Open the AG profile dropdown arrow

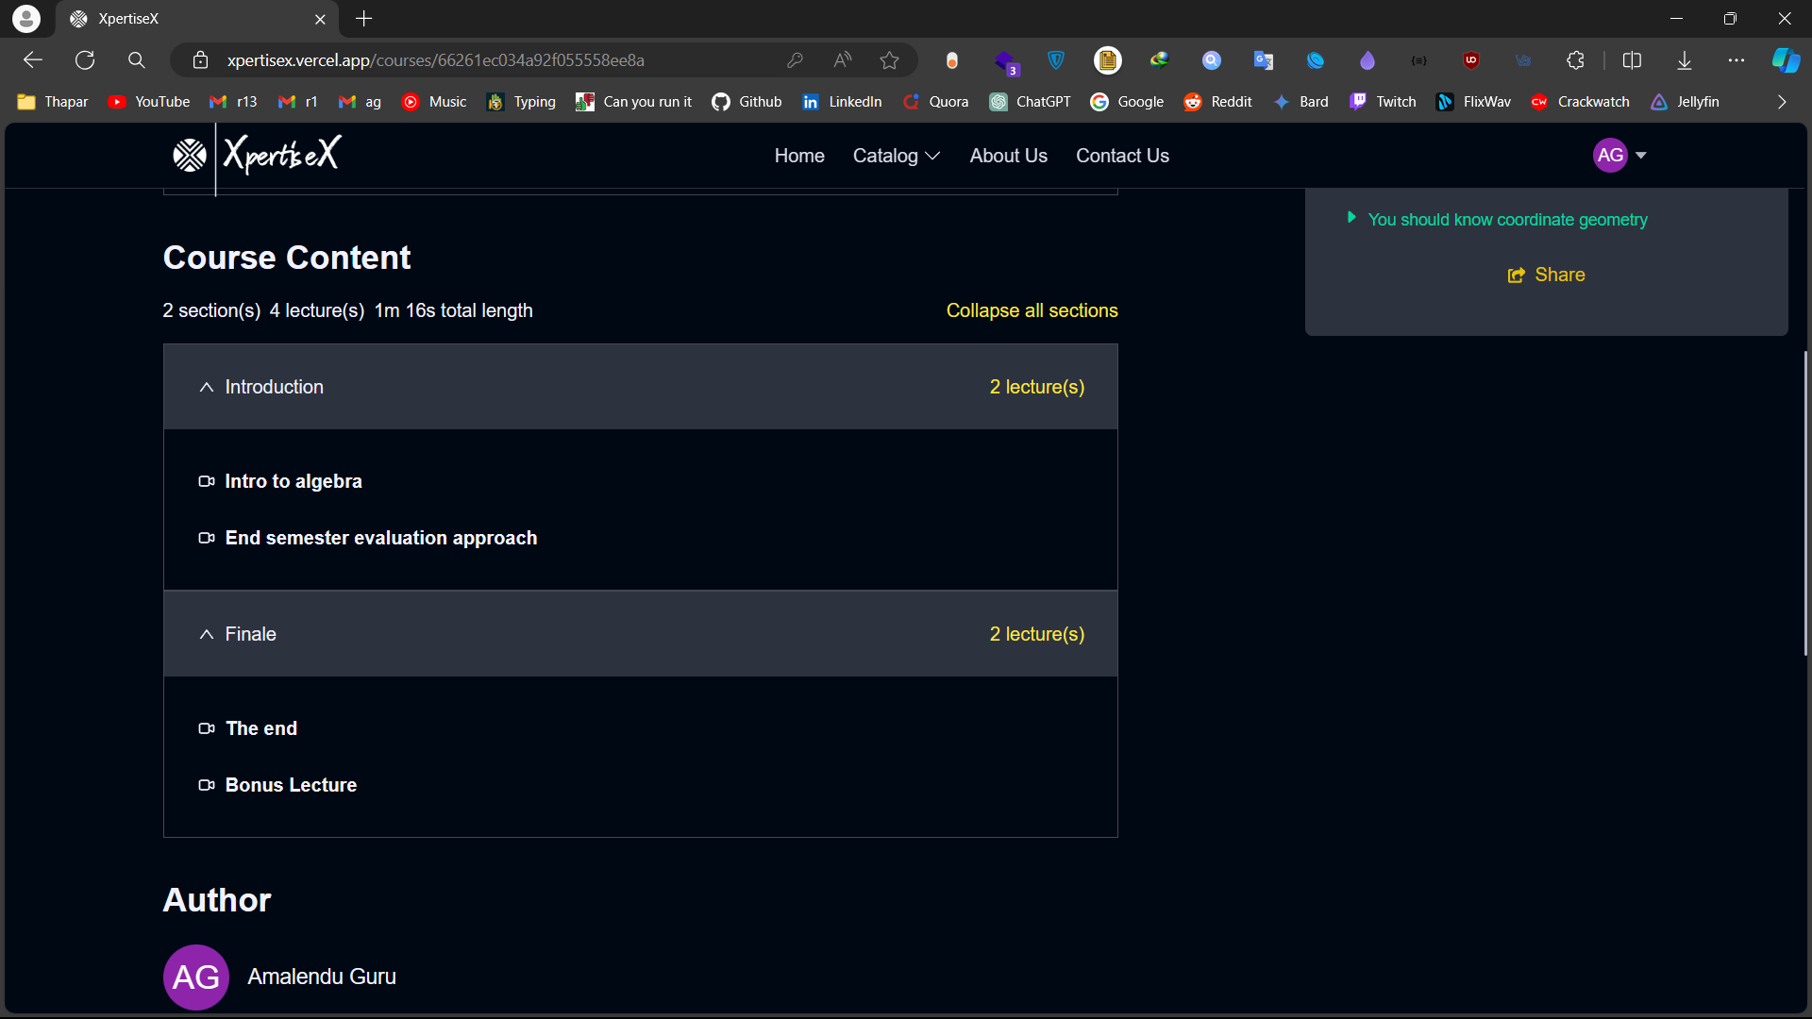tap(1641, 156)
